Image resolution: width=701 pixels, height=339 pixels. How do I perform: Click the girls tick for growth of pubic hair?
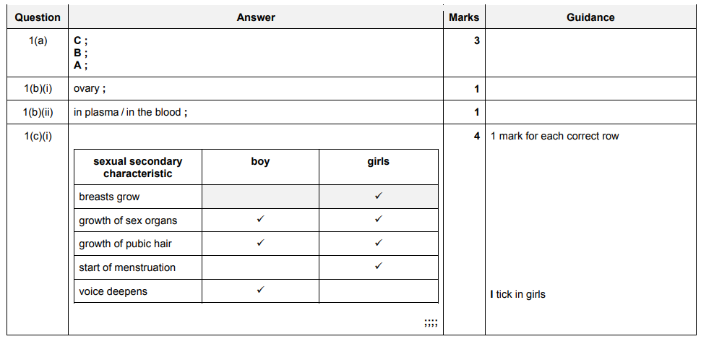pyautogui.click(x=378, y=244)
